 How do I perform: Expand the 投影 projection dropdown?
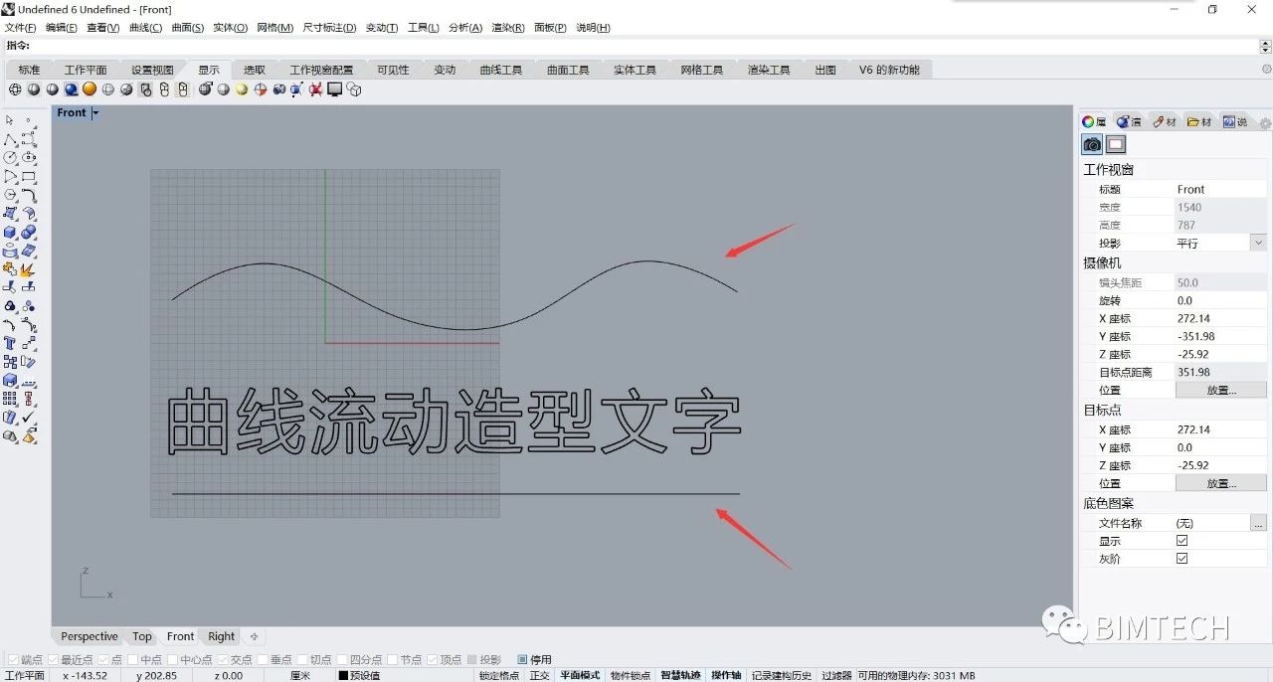[x=1258, y=243]
